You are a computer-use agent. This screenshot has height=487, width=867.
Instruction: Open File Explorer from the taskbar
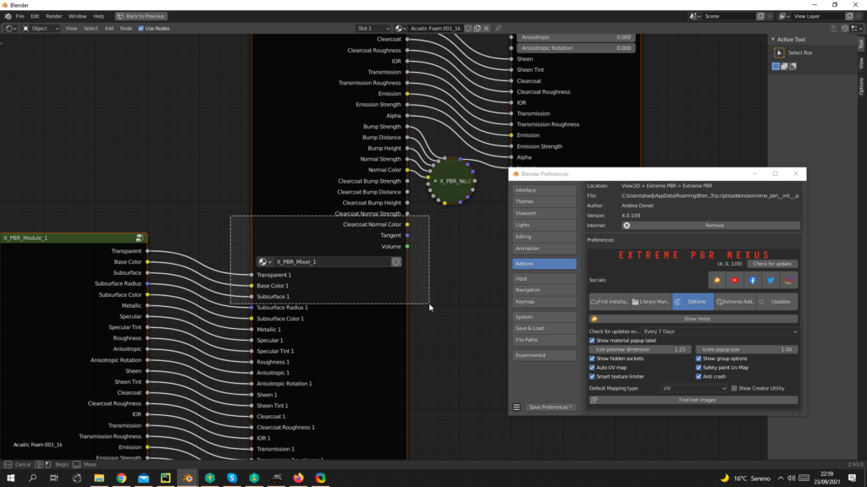[x=100, y=479]
